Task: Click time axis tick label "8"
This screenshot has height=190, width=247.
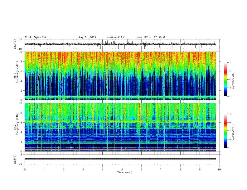Action: pos(180,170)
